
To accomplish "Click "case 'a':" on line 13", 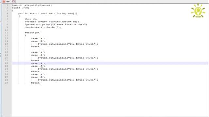I will 38,38.
